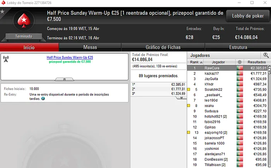Click the yellow marker beside Scratchh22
The height and width of the screenshot is (168, 271).
click(189, 90)
